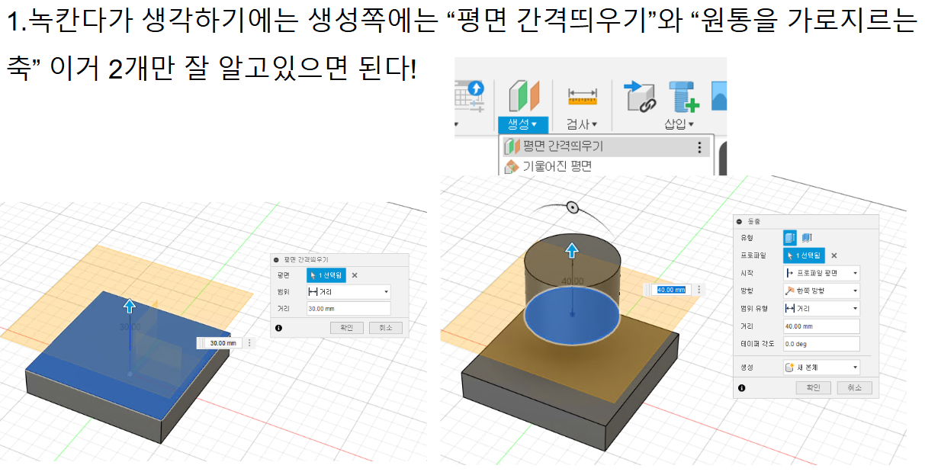Choose 기울어진 평면 menu entry
This screenshot has height=472, width=925.
pos(557,165)
